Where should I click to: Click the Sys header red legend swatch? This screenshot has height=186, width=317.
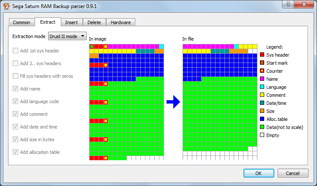[x=262, y=55]
